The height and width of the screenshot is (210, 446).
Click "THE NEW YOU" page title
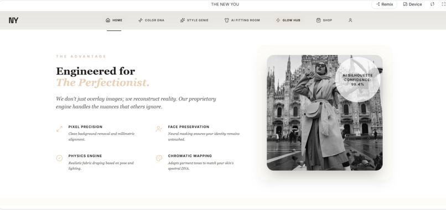tap(225, 4)
